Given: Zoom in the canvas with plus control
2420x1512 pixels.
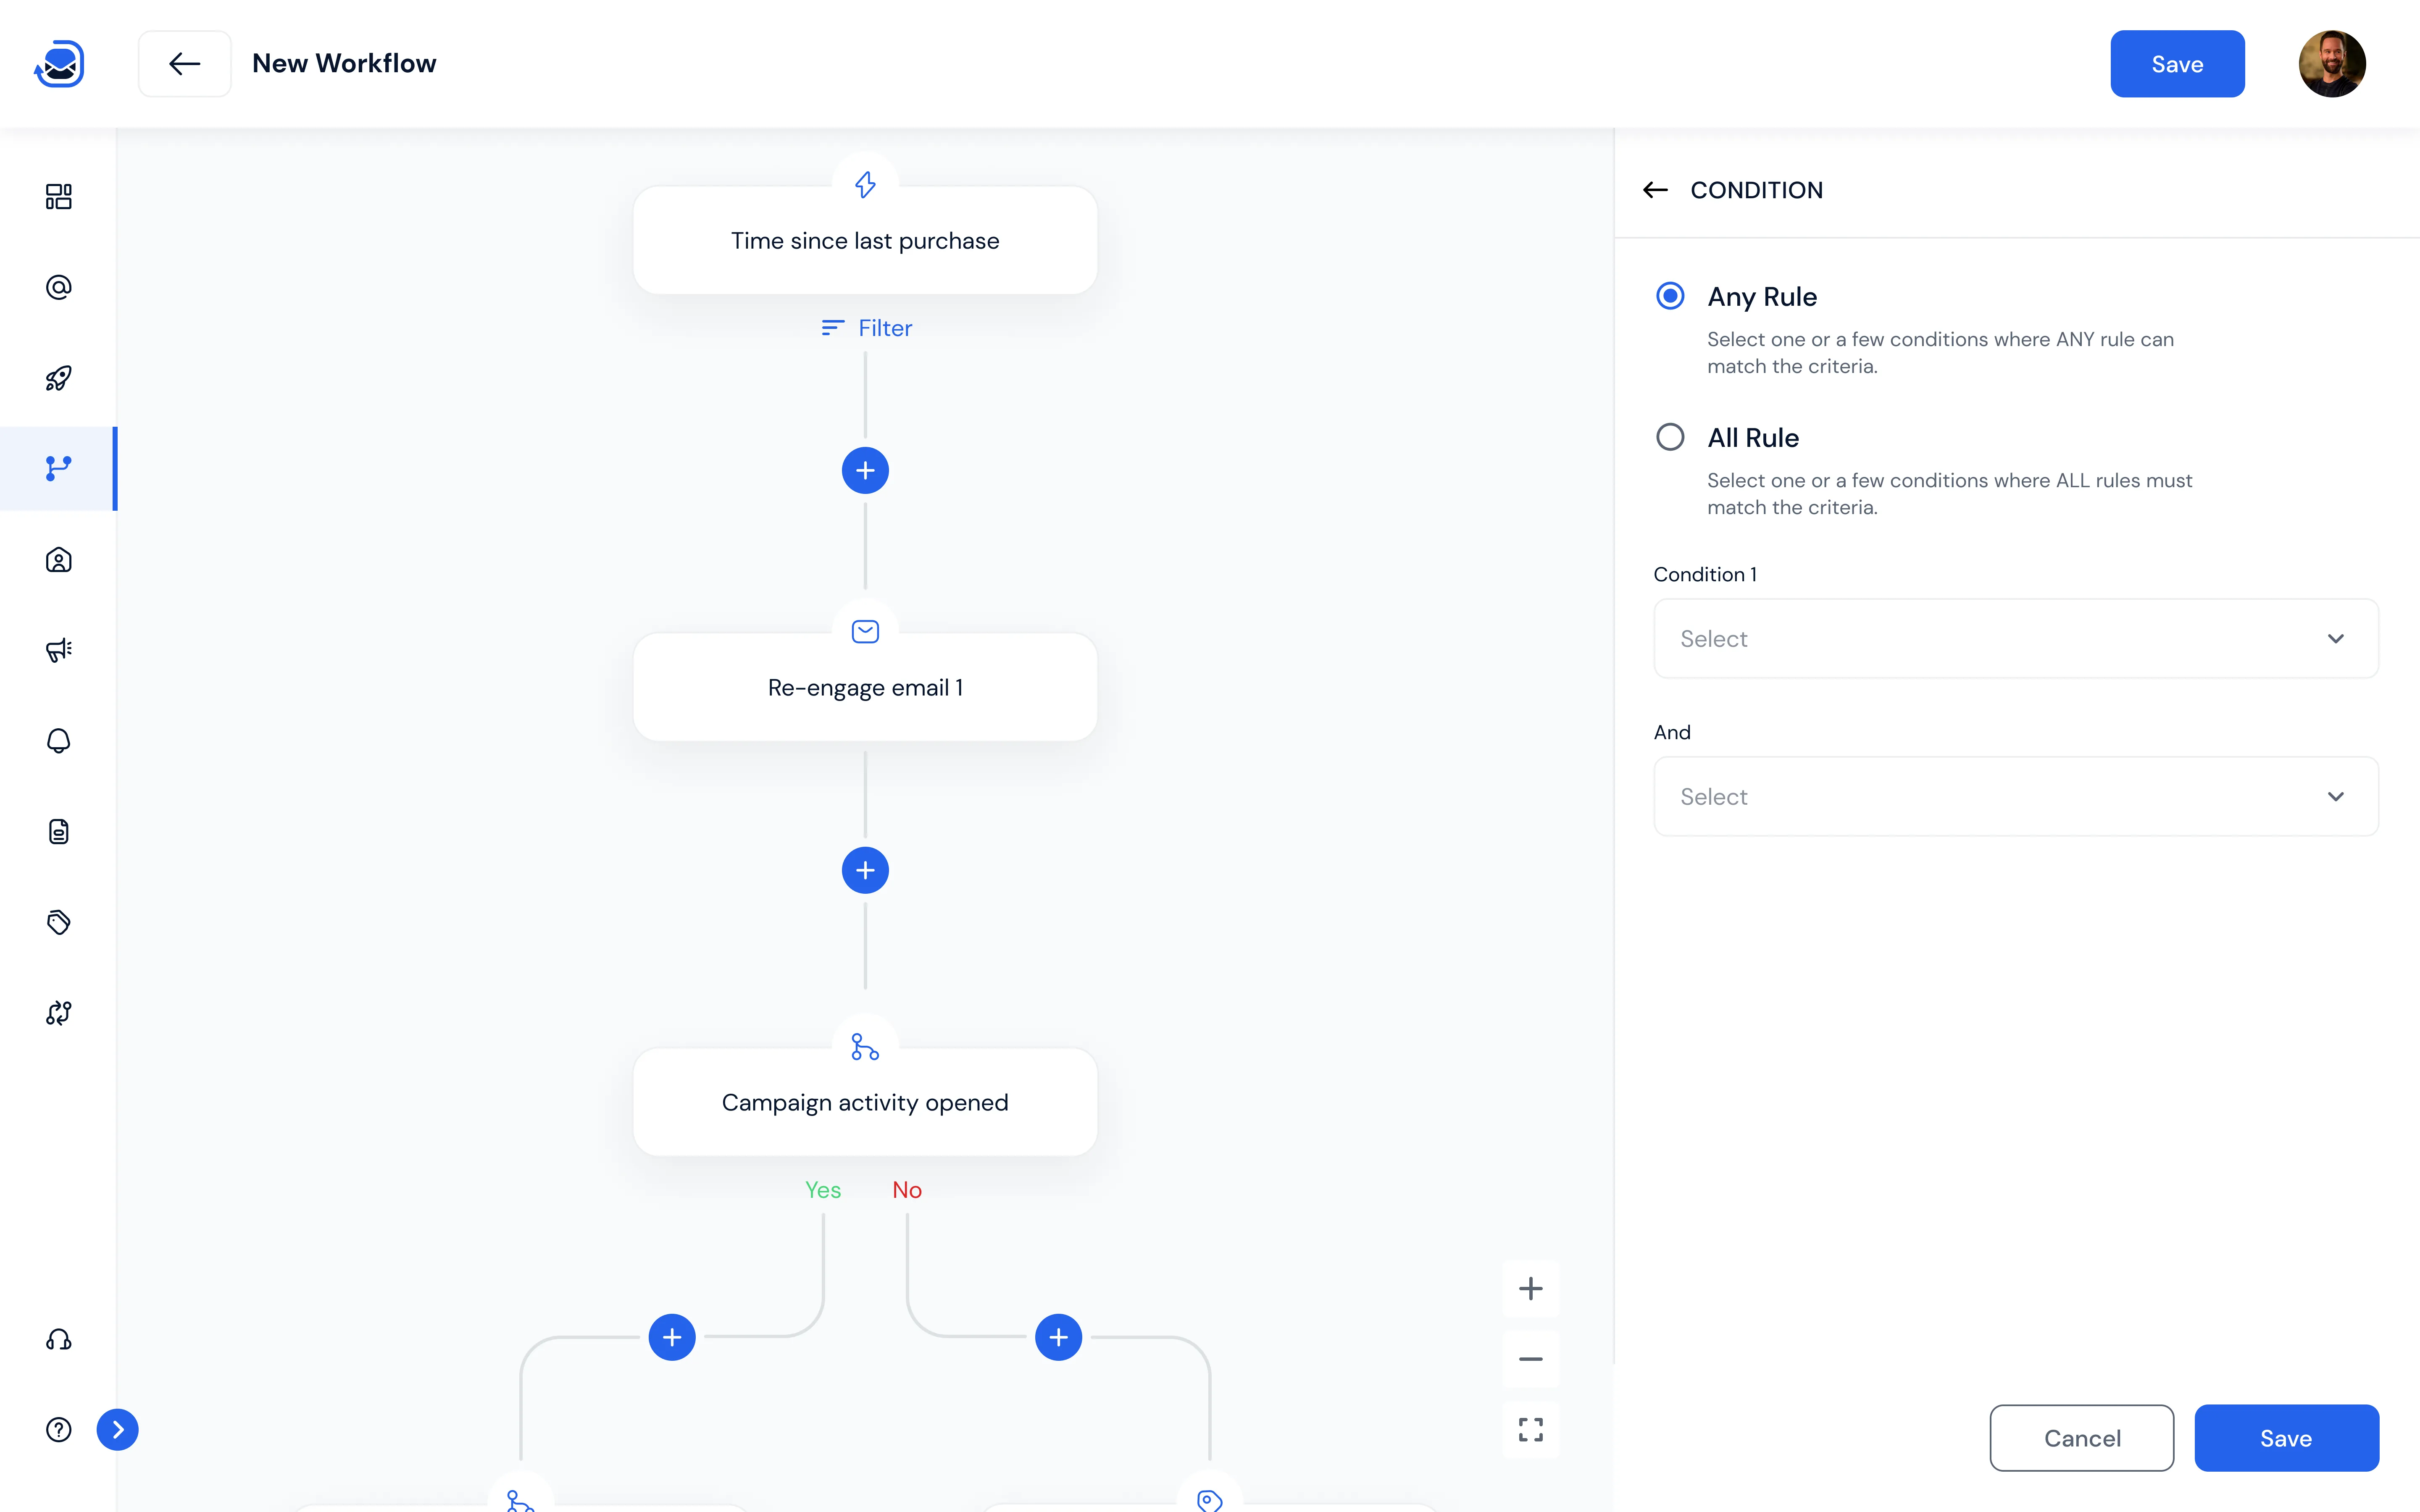Looking at the screenshot, I should click(1530, 1289).
